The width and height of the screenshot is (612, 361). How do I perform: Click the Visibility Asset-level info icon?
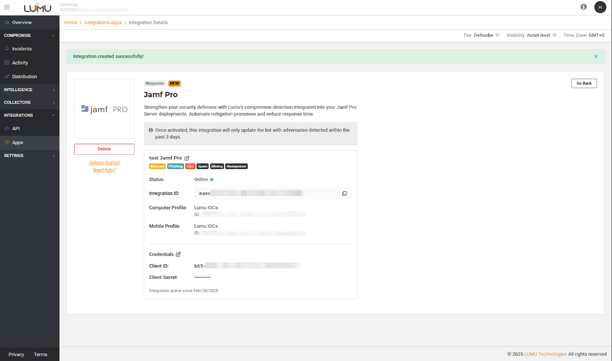click(x=554, y=35)
